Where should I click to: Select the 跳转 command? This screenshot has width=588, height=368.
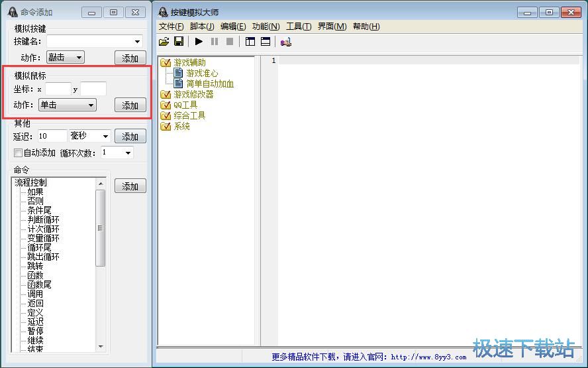tap(35, 267)
